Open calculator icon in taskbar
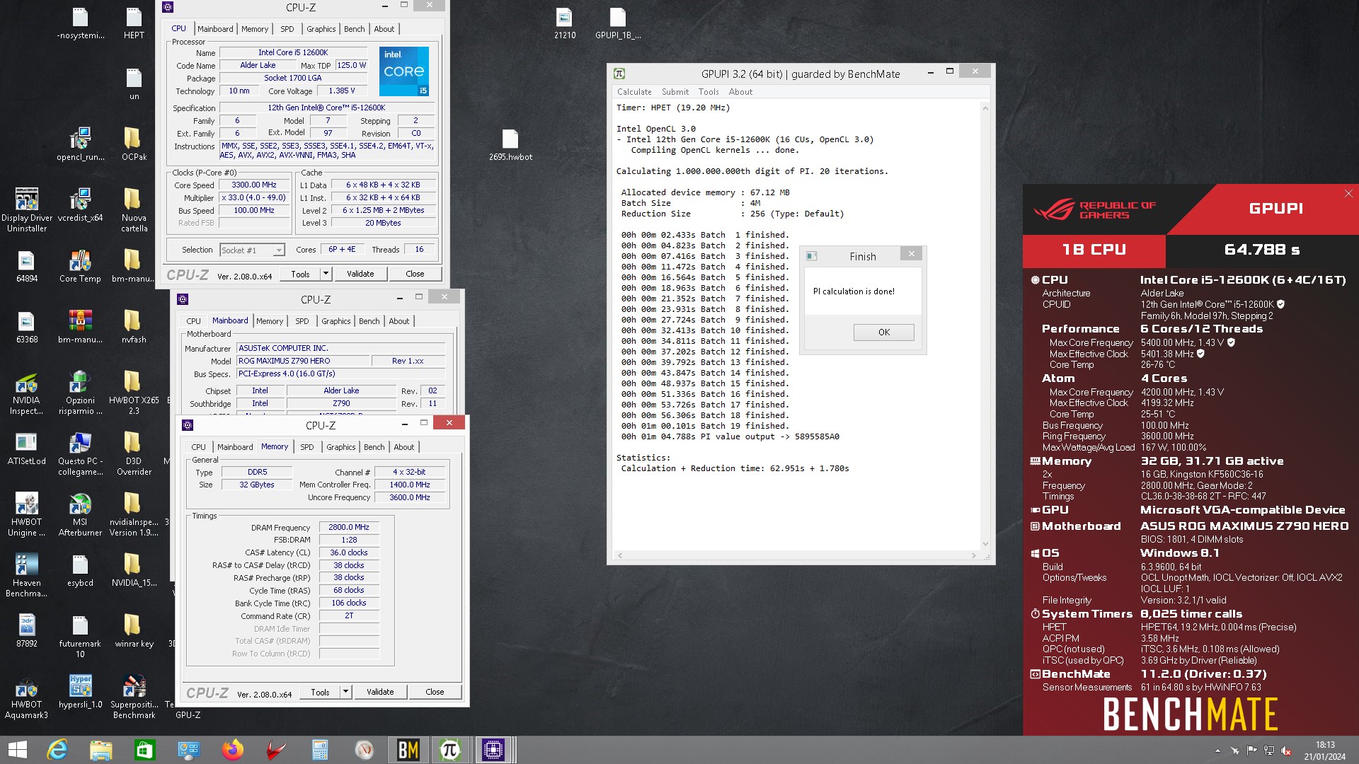 click(x=320, y=750)
